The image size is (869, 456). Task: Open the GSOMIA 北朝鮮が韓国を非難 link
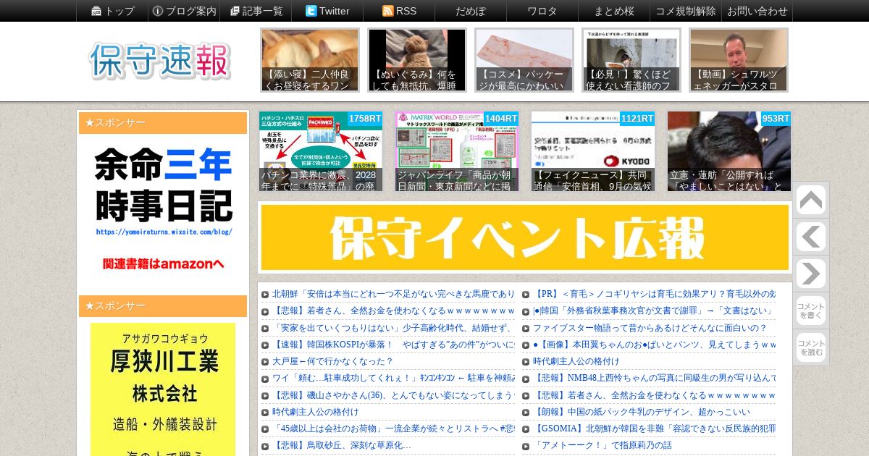click(655, 428)
